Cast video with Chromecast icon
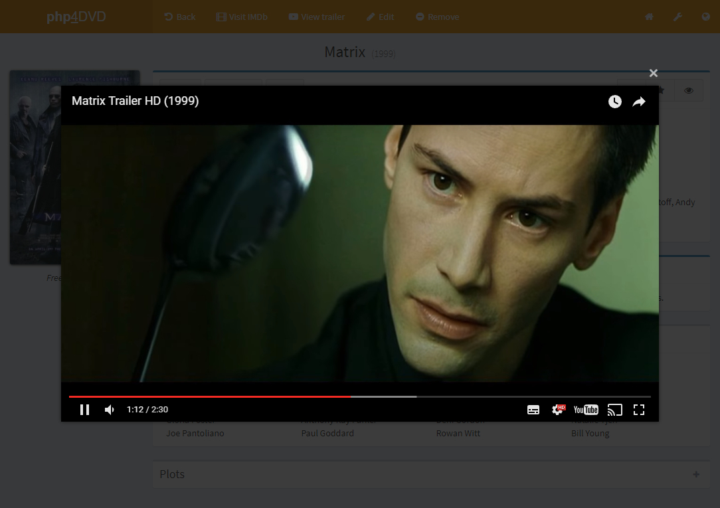This screenshot has height=508, width=720. click(614, 409)
